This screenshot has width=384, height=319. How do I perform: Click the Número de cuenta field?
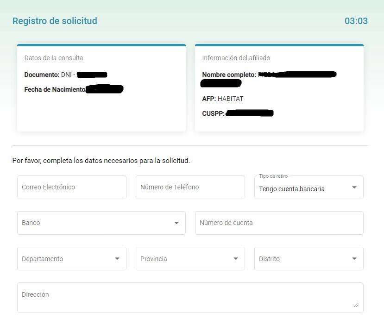pyautogui.click(x=279, y=223)
